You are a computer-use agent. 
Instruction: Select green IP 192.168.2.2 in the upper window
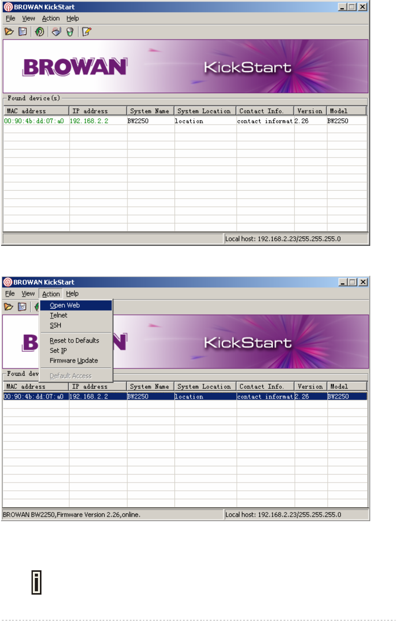click(x=88, y=121)
